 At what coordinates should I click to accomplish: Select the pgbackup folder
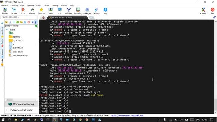tap(15, 37)
